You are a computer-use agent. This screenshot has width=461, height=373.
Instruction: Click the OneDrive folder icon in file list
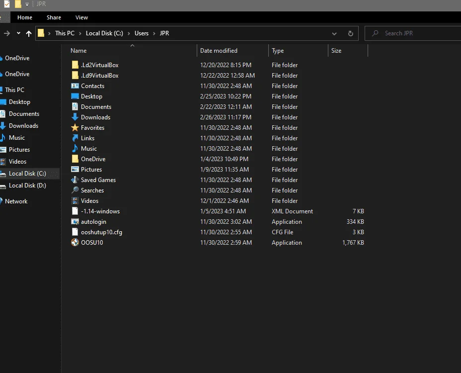[75, 159]
